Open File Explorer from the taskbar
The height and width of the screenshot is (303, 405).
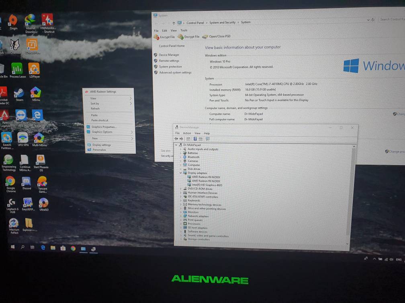pos(53,248)
